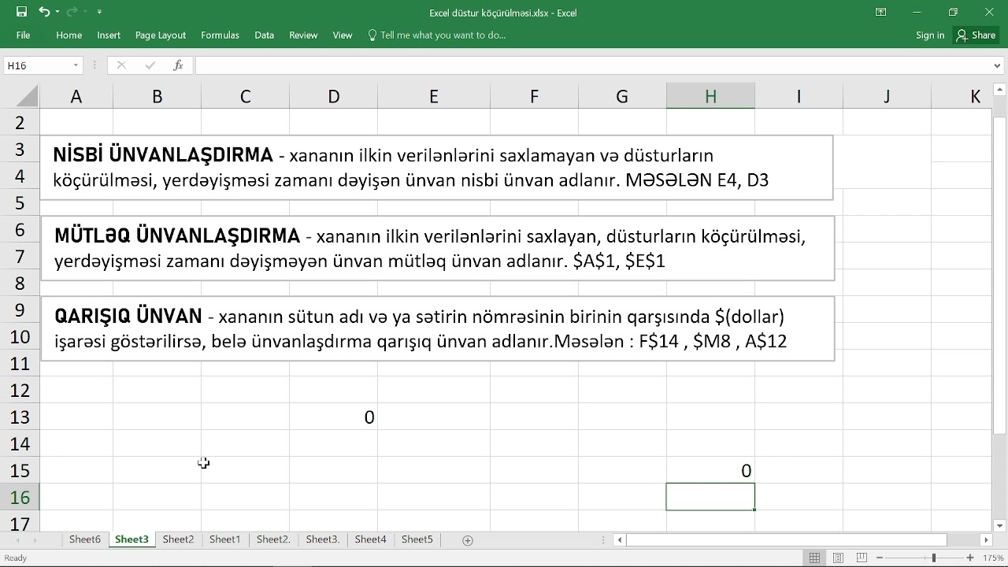This screenshot has height=567, width=1008.
Task: Open the File tab
Action: coord(23,35)
